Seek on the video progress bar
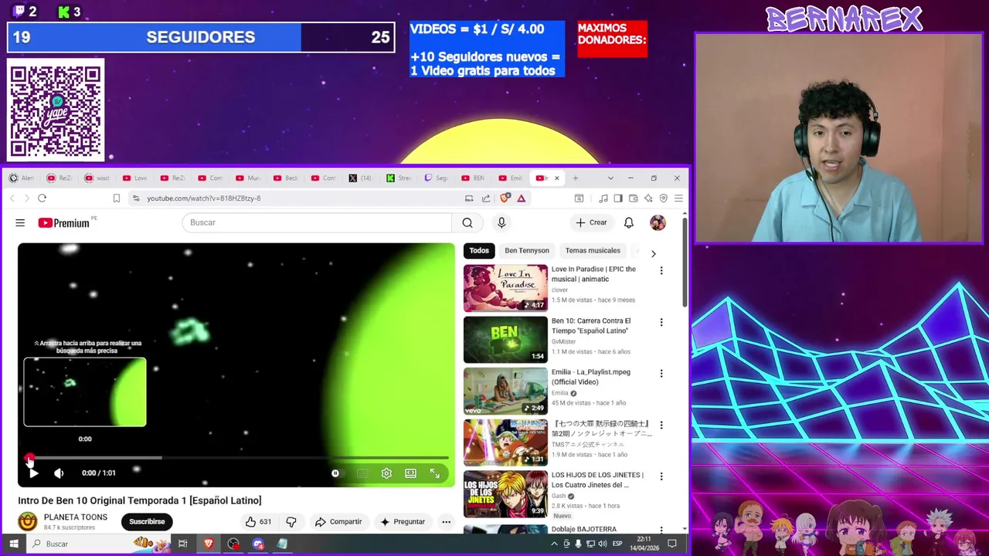Viewport: 989px width, 556px height. [x=236, y=459]
